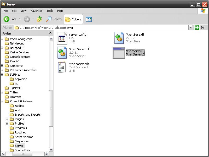Expand the Profiles subfolder node

pyautogui.click(x=7, y=123)
